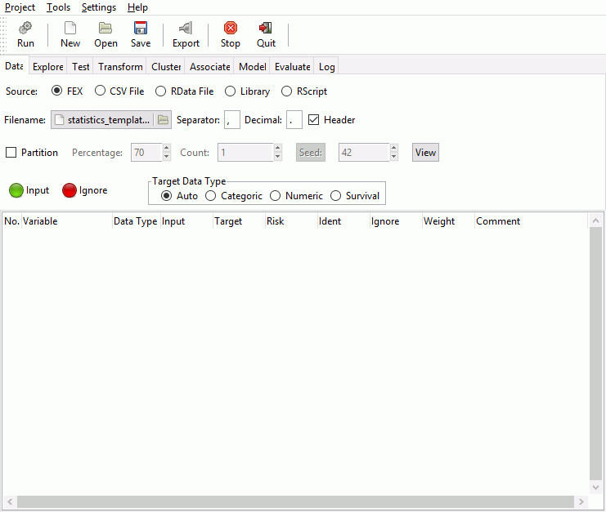Viewport: 606px width, 512px height.
Task: Set Target Data Type to Auto
Action: 166,196
